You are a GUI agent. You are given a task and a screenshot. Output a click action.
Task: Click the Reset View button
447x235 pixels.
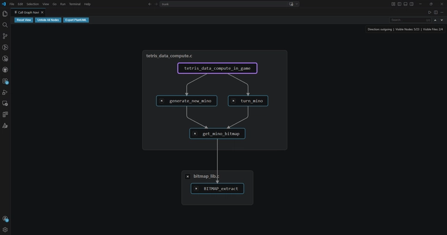coord(23,20)
